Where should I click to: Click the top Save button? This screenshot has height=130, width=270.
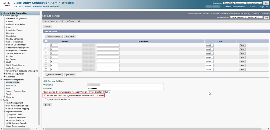[47, 27]
